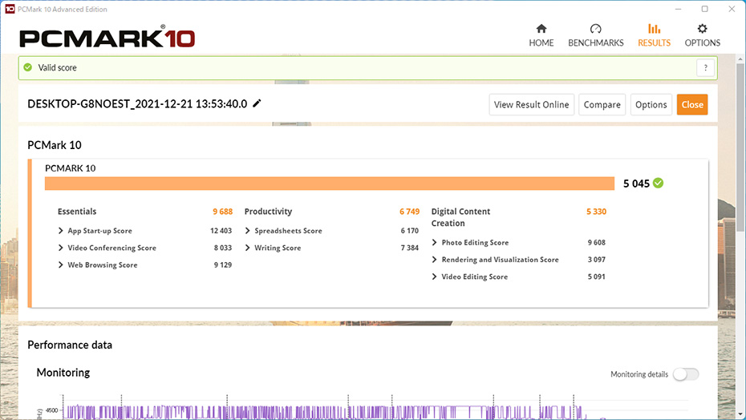This screenshot has height=420, width=746.
Task: Click the Valid score text
Action: point(57,67)
